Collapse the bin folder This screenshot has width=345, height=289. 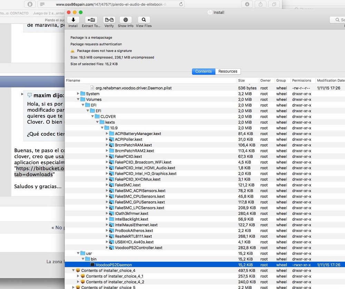83,259
